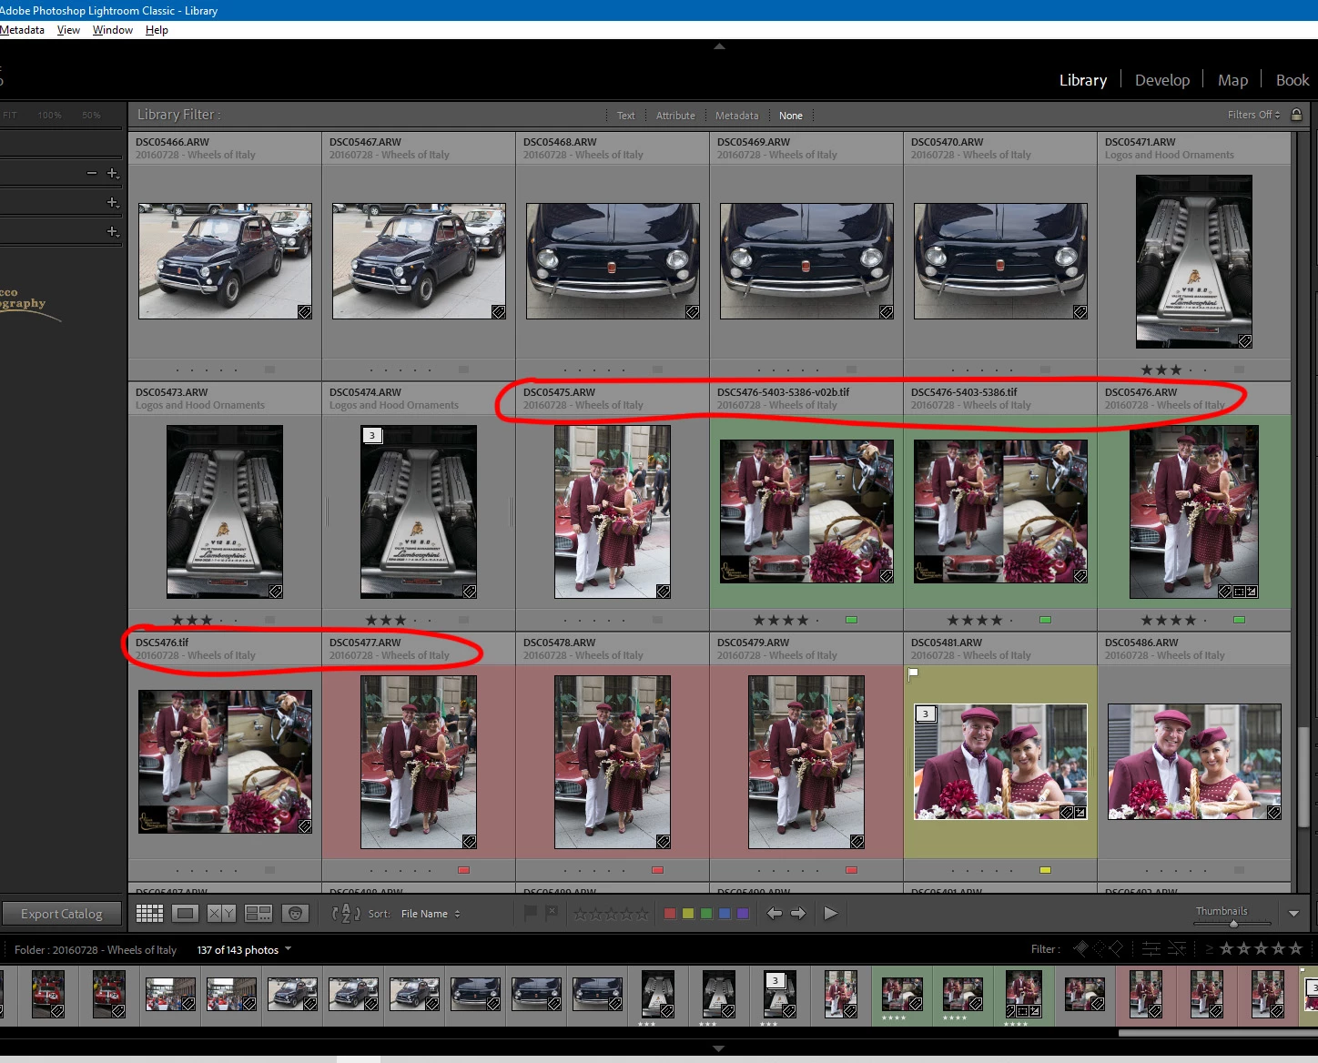This screenshot has width=1318, height=1063.
Task: Click the filter lock icon
Action: (1296, 115)
